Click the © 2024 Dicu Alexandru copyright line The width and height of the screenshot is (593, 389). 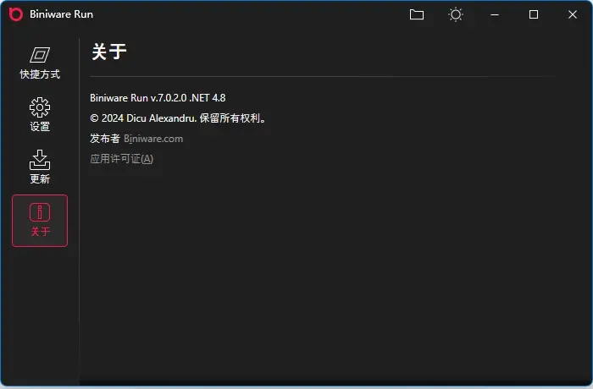click(178, 118)
